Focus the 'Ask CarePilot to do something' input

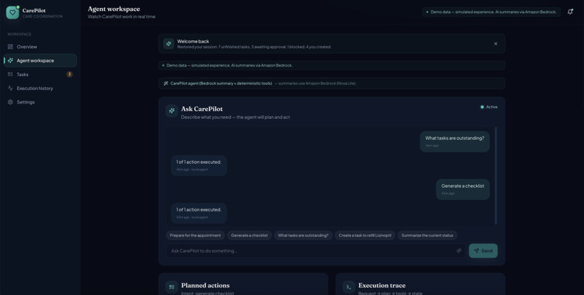(x=316, y=251)
